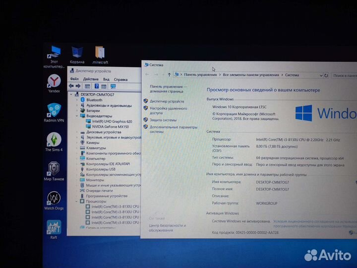Click the back arrow in System window

pyautogui.click(x=147, y=74)
